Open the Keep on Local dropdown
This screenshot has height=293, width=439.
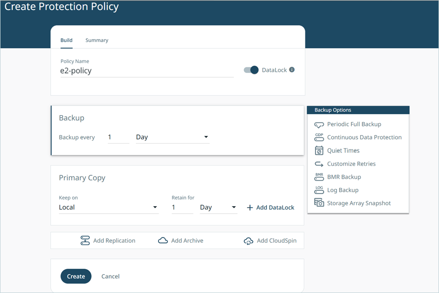[x=109, y=208]
